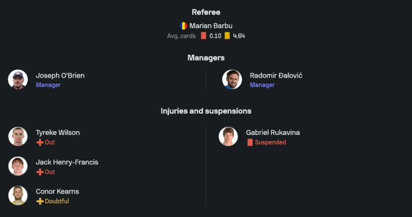
Task: Select the Conor Kearns name link
Action: (57, 192)
